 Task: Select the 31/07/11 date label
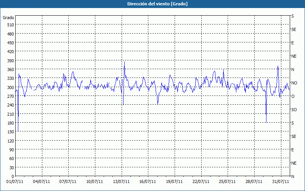pos(281,182)
